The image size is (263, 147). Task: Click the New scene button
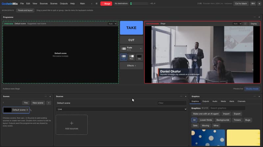[38, 103]
